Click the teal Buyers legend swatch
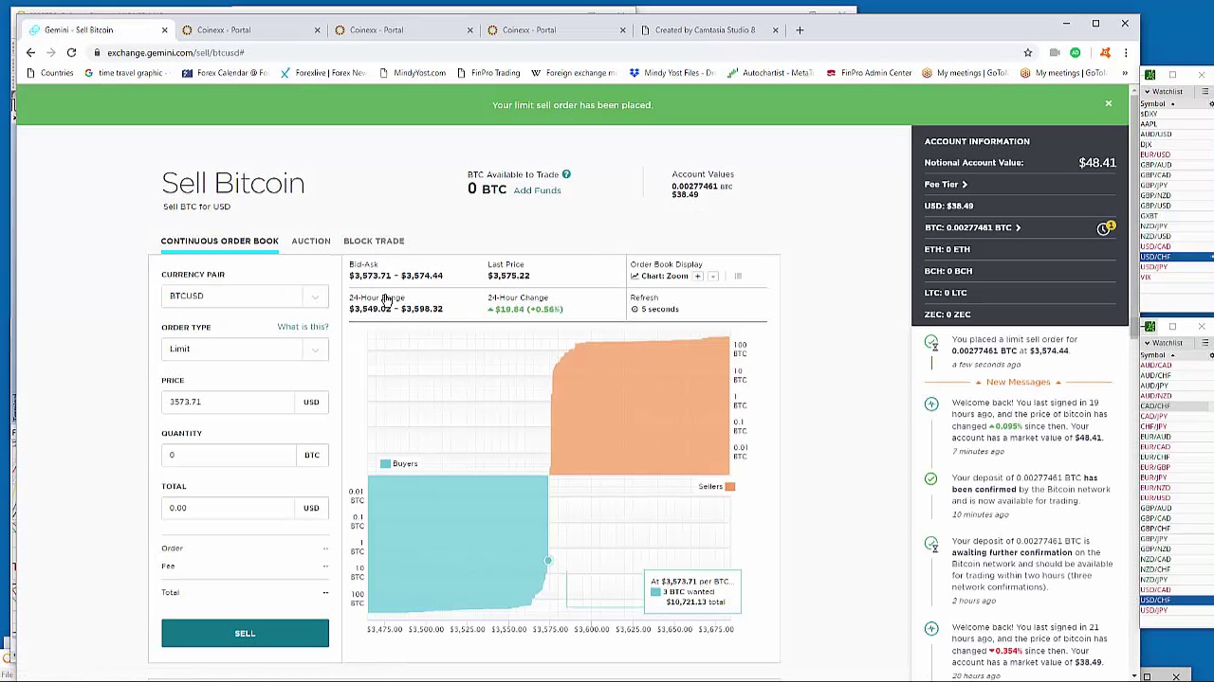The height and width of the screenshot is (682, 1214). point(385,464)
